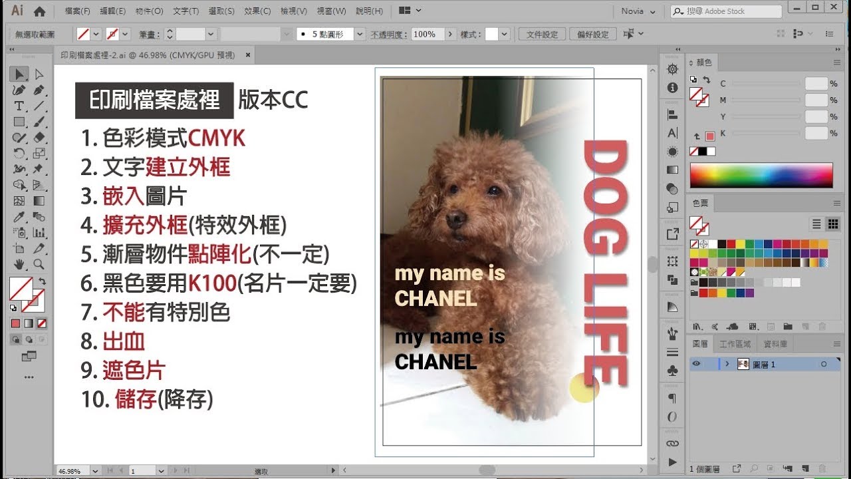Image resolution: width=851 pixels, height=479 pixels.
Task: Open the 樣式 style dropdown
Action: click(505, 34)
